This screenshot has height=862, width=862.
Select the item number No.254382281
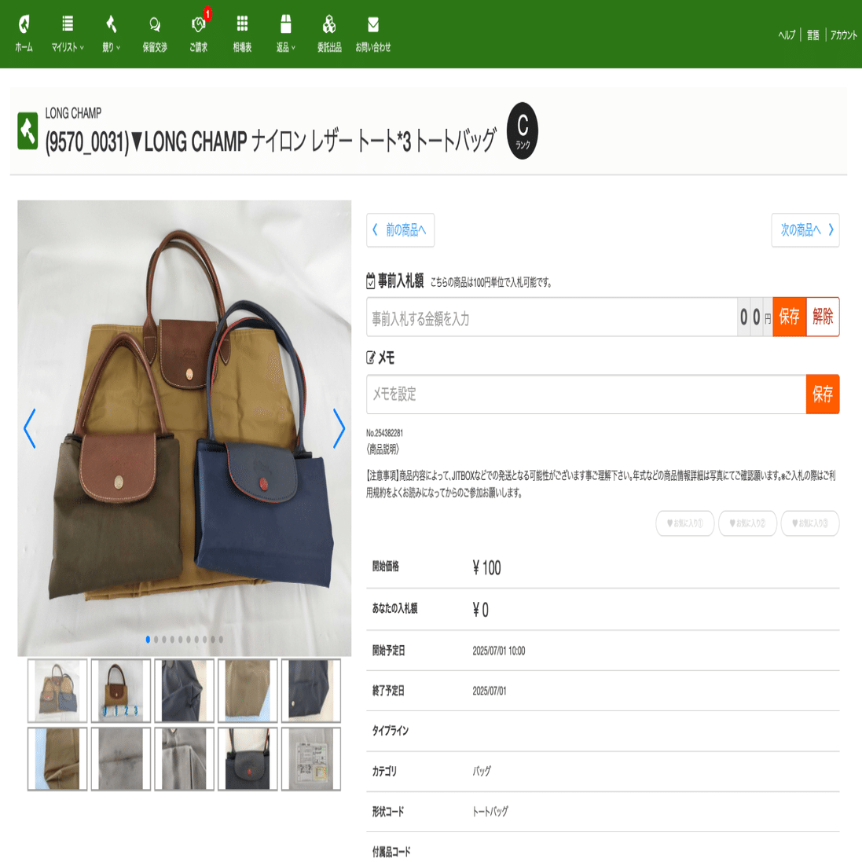coord(385,433)
